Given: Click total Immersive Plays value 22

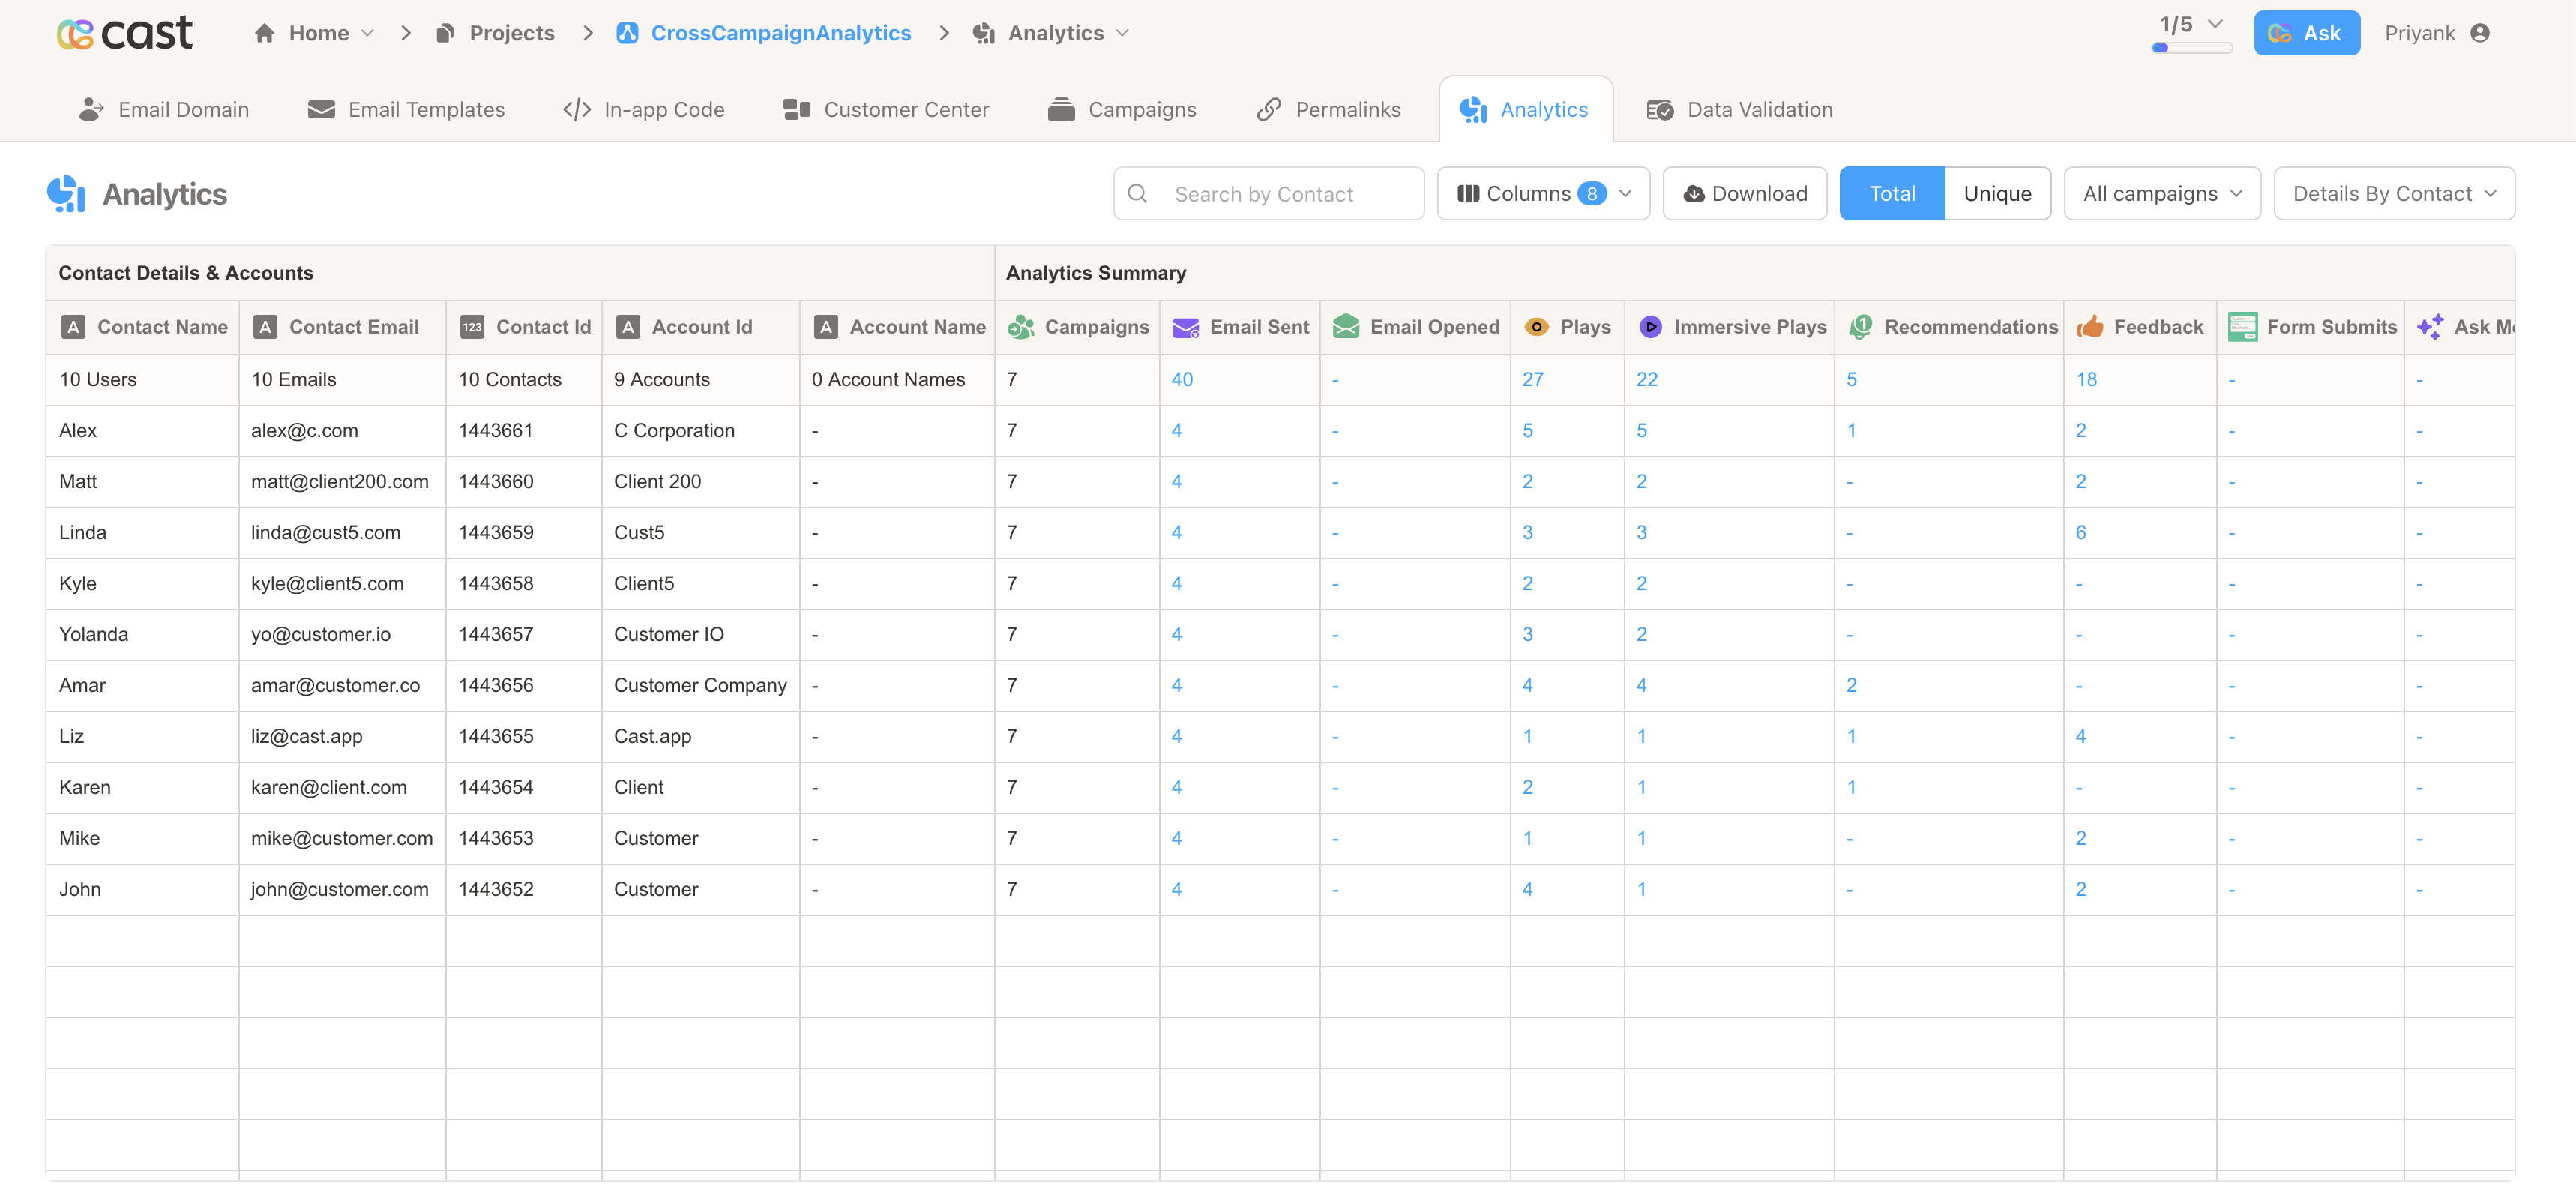Looking at the screenshot, I should [1646, 379].
